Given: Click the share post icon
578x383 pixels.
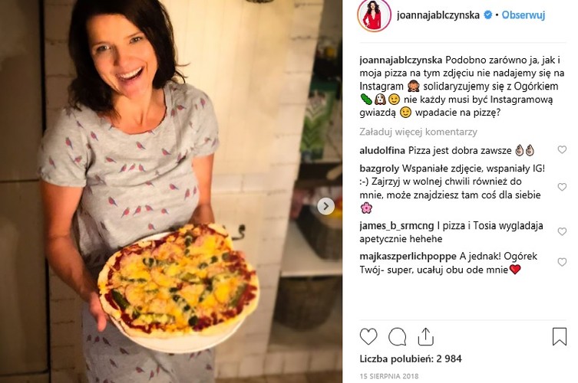Looking at the screenshot, I should [425, 336].
